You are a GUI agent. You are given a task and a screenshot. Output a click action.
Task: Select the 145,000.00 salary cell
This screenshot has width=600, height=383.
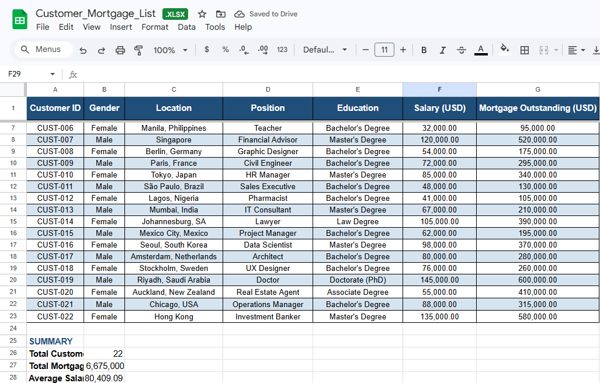[440, 280]
